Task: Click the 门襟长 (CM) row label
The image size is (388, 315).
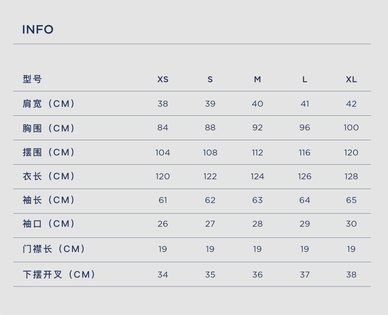Action: (x=54, y=249)
